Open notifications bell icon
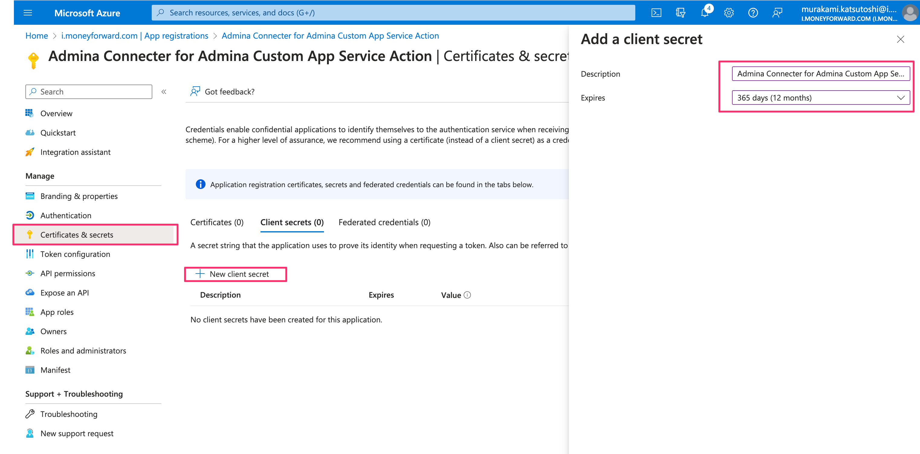 (x=705, y=13)
